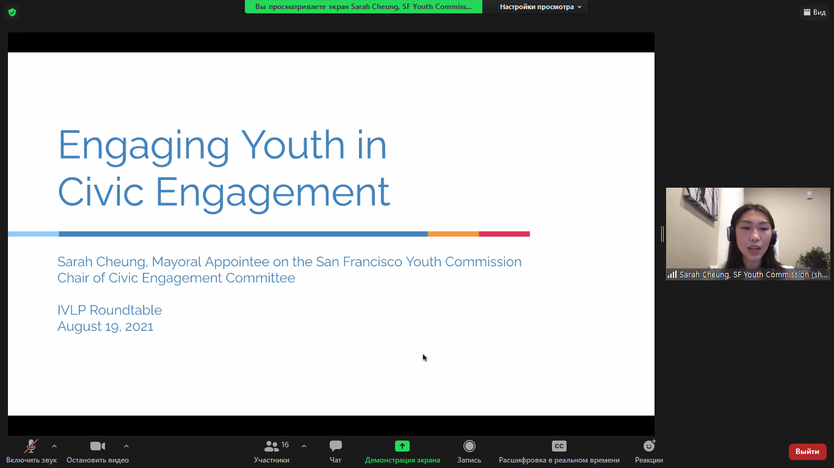Expand participants options arrow next to 16
Viewport: 834px width, 468px height.
click(x=304, y=447)
